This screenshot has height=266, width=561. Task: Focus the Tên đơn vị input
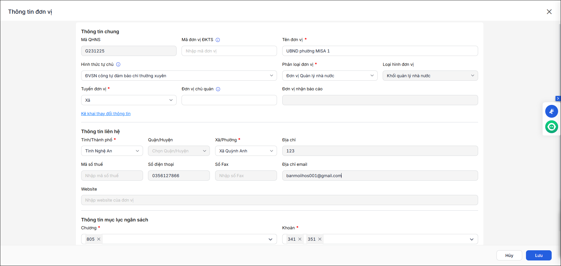pos(380,51)
